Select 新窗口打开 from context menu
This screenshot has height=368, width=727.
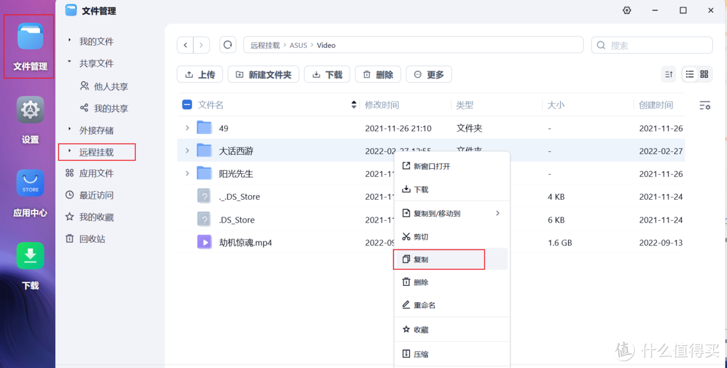(452, 166)
